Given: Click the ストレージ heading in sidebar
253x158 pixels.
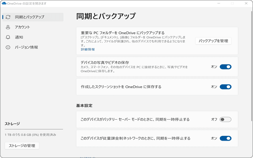Looking at the screenshot, I should pos(12,124).
